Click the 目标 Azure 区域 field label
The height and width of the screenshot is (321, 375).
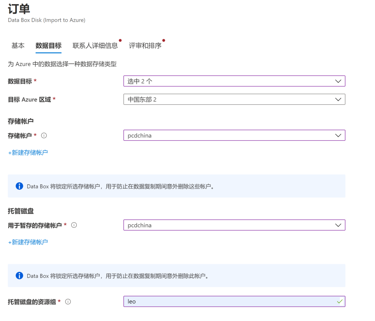(x=30, y=99)
